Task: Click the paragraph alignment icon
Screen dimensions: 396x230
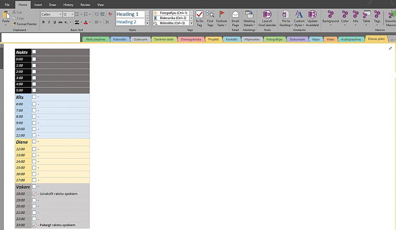Action: coord(96,22)
